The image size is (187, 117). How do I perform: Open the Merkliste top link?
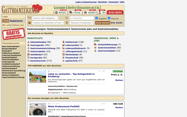point(103,2)
